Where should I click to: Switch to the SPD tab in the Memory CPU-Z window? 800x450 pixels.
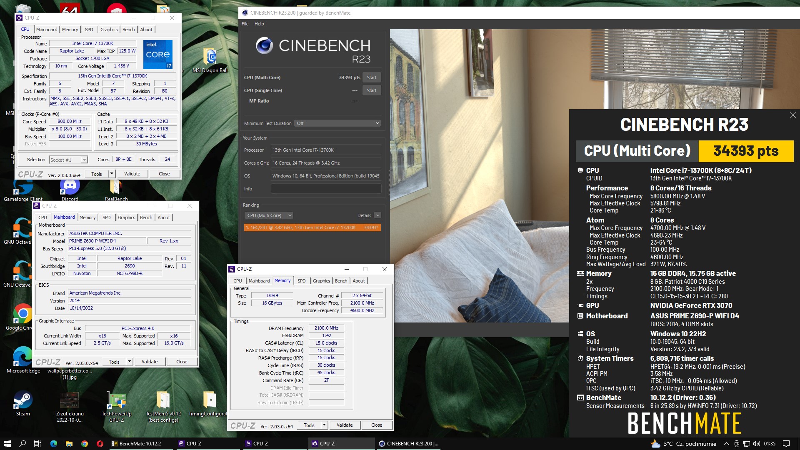(301, 281)
